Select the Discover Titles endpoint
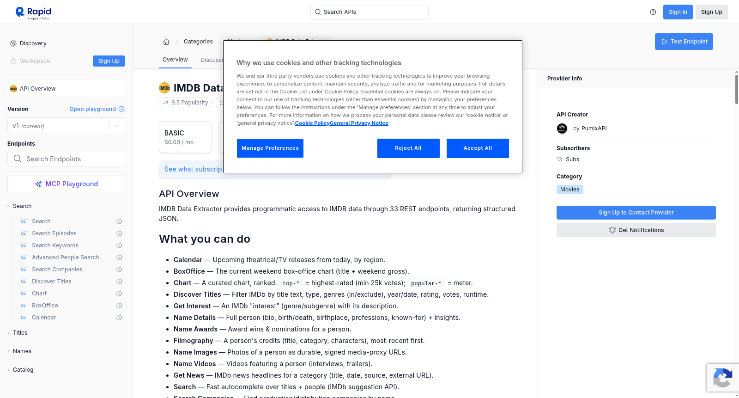 point(52,282)
